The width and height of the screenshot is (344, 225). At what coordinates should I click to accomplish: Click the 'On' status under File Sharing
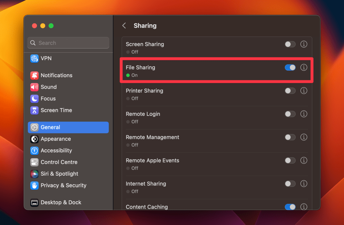[134, 75]
